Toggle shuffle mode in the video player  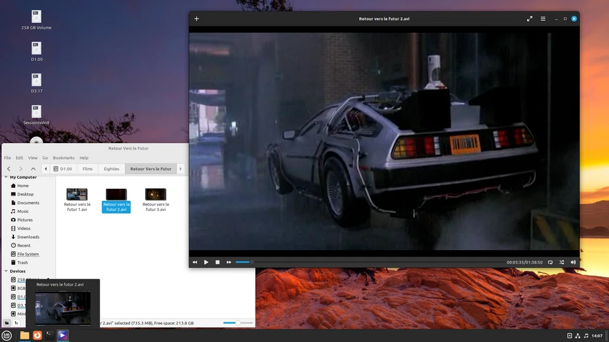point(561,262)
